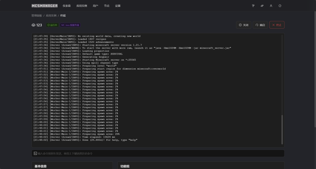Click the 'Loading properties' log line

71,51
